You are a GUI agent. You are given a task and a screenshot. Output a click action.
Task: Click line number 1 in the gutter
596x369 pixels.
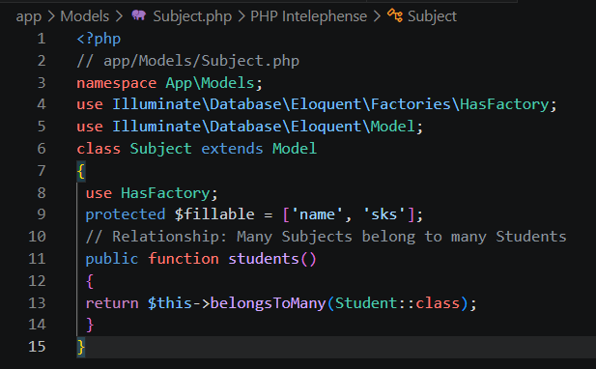coord(42,39)
